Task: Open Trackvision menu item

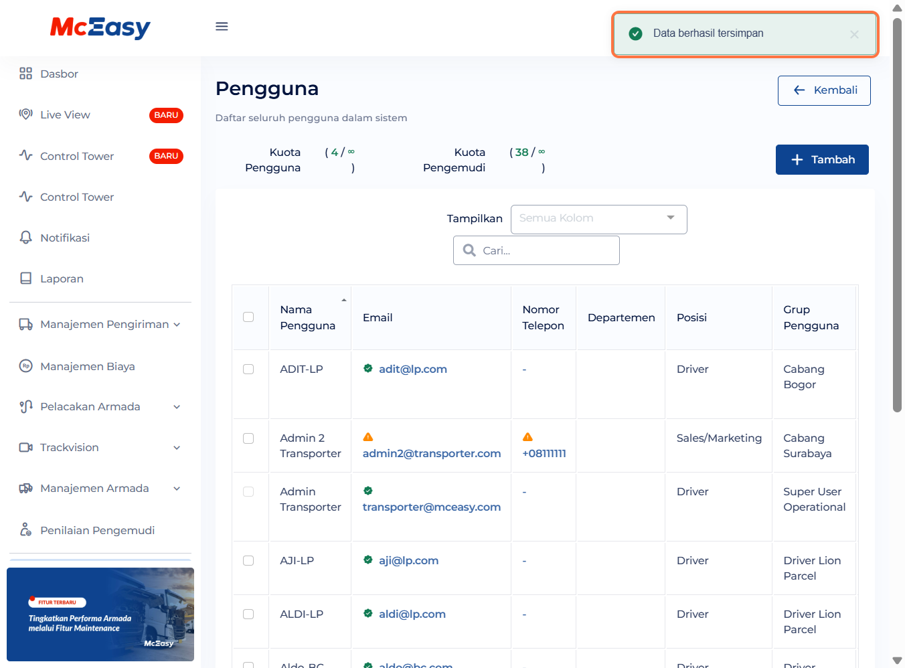Action: 70,448
